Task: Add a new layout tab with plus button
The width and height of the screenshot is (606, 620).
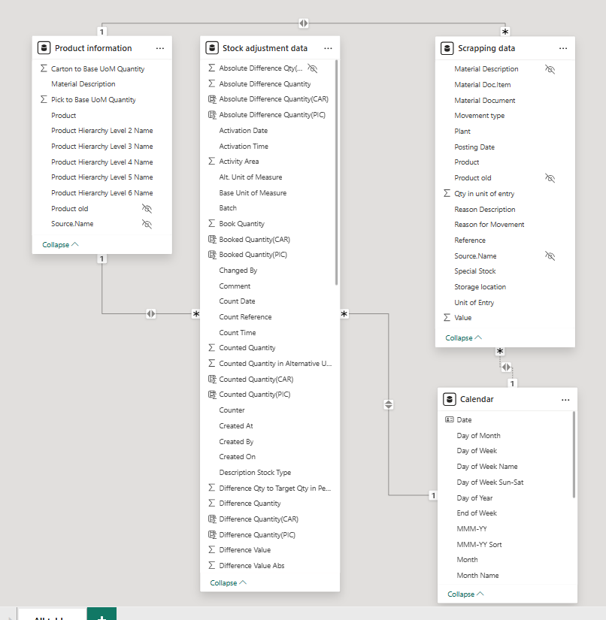Action: pos(102,615)
